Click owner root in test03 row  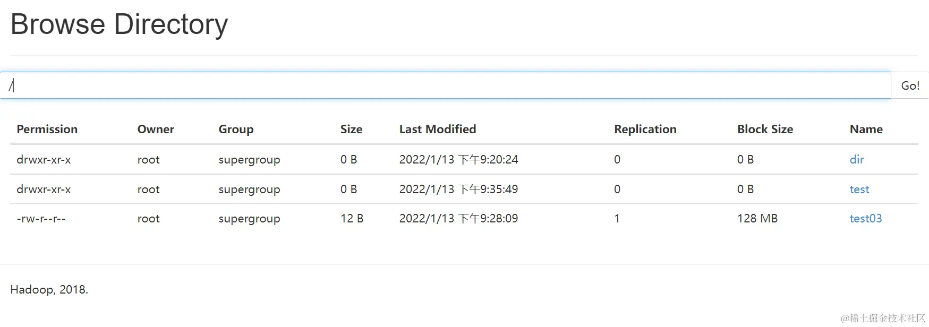149,218
